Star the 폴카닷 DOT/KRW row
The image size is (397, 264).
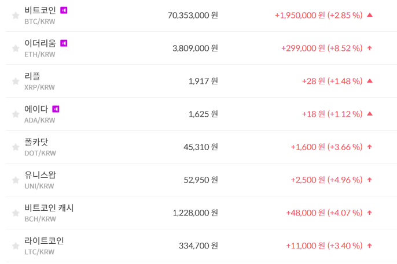[x=16, y=147]
